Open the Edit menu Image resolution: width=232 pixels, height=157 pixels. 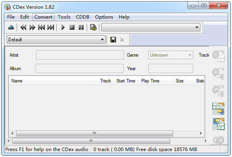[x=25, y=17]
